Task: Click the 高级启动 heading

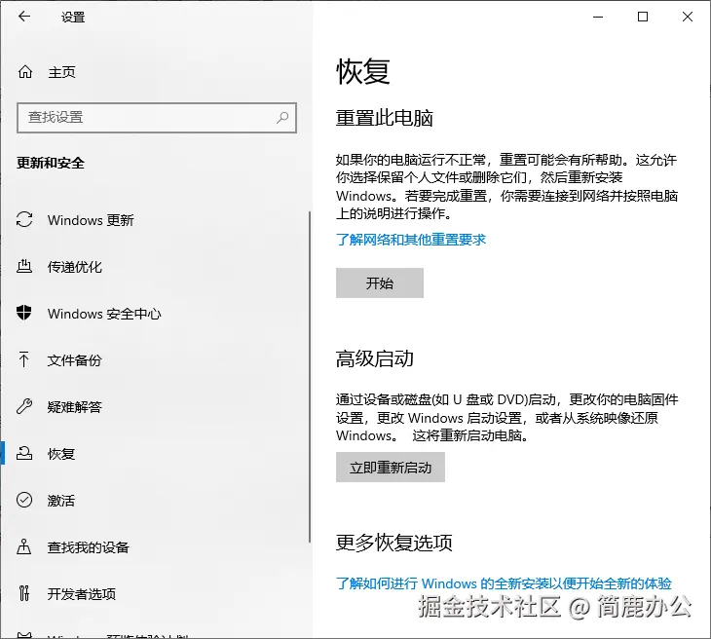Action: click(375, 358)
